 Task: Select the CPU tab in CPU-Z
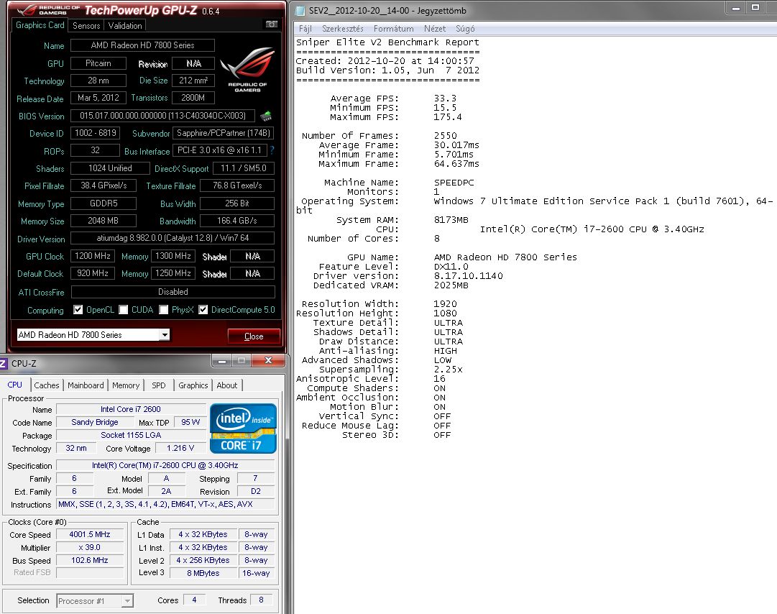pyautogui.click(x=15, y=385)
